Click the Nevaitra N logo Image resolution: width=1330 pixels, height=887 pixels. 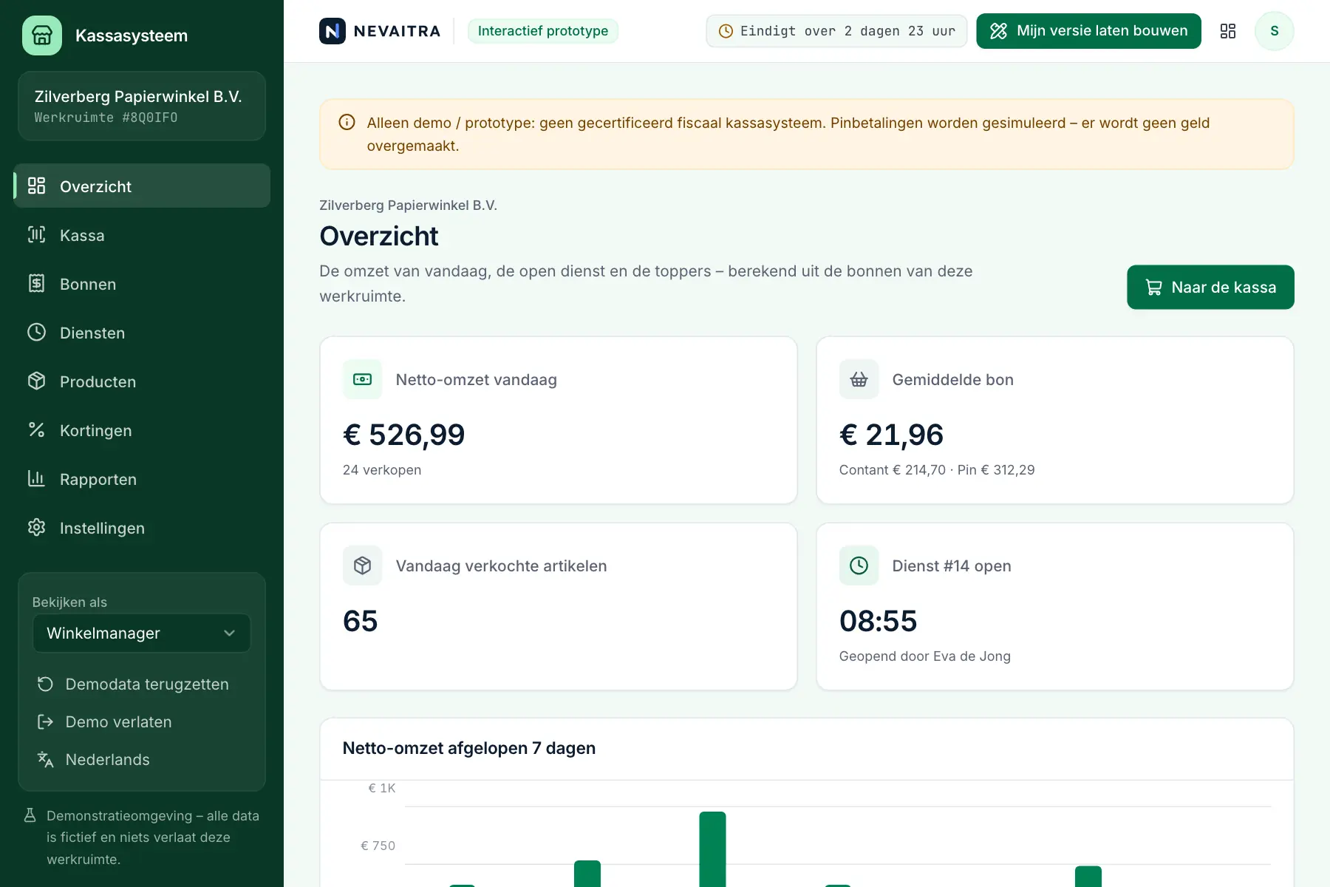tap(332, 31)
